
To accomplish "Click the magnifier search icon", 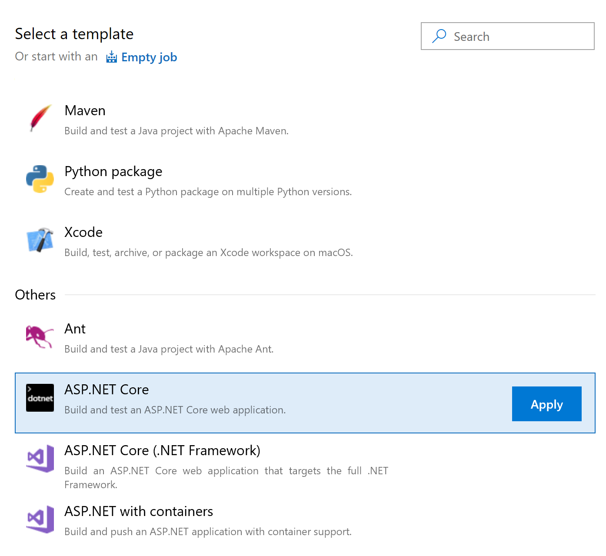I will click(x=439, y=36).
